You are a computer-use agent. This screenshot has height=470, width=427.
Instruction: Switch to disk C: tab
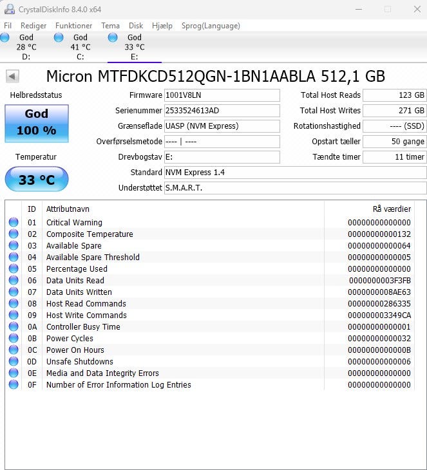81,47
